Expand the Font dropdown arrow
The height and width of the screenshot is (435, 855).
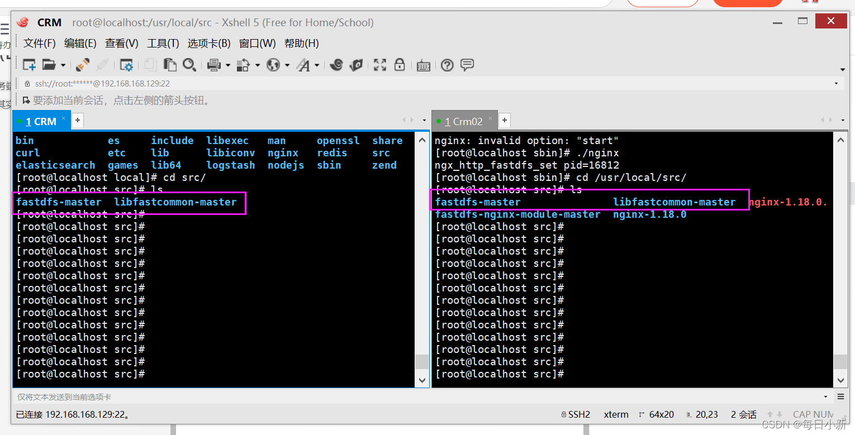click(317, 65)
